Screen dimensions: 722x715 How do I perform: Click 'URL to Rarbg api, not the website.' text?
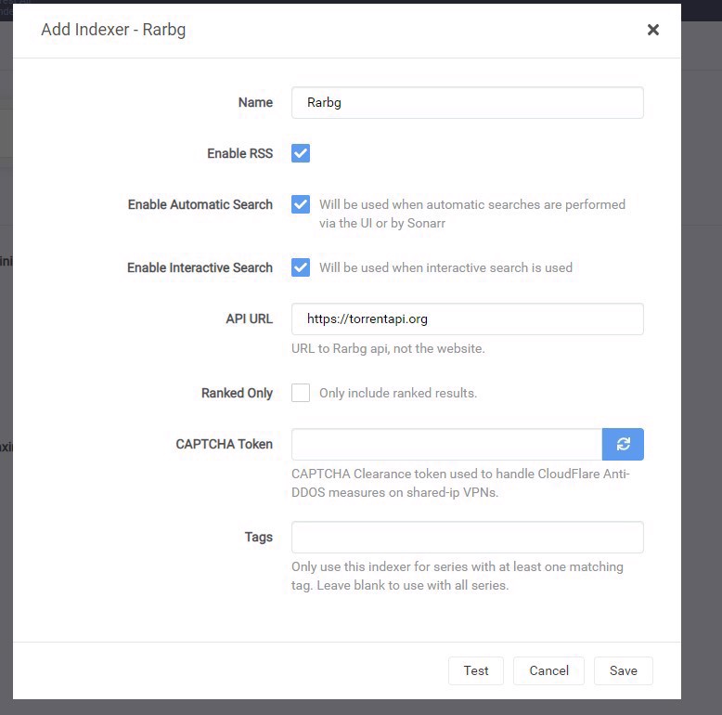point(388,349)
